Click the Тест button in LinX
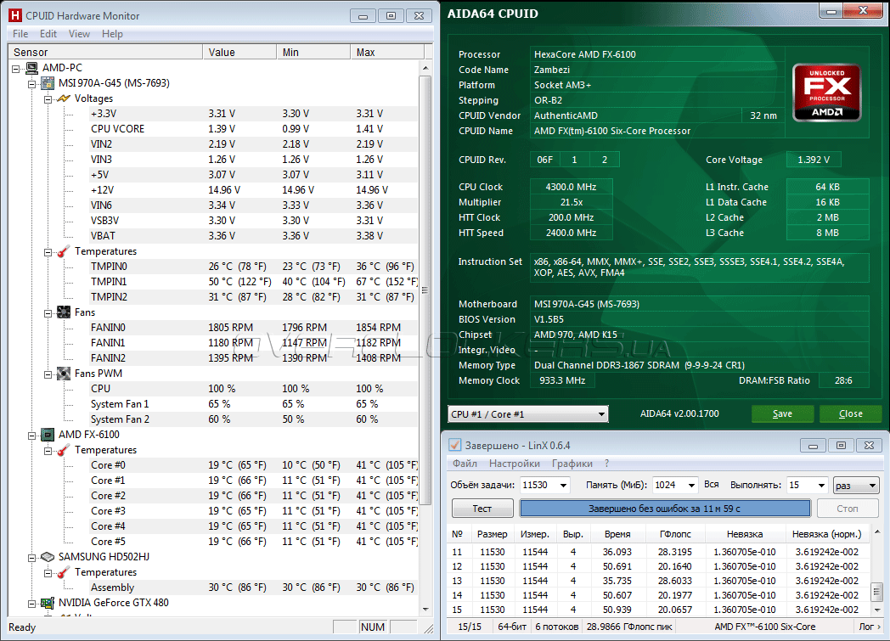890x641 pixels. tap(482, 508)
